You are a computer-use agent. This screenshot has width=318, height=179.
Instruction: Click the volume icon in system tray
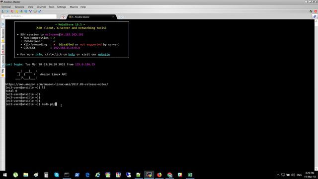coord(293,175)
